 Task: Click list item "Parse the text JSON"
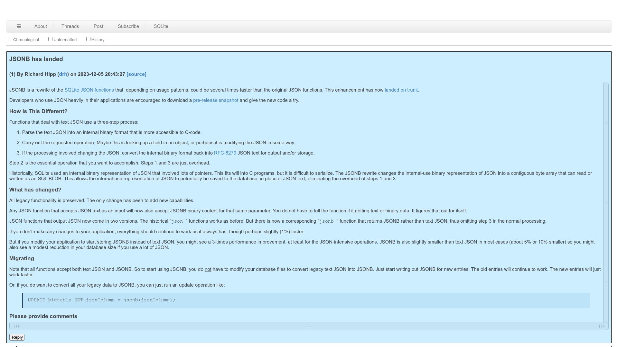[112, 133]
